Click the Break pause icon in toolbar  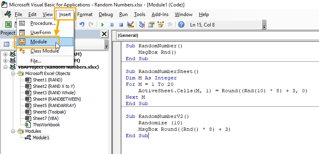[x=112, y=25]
